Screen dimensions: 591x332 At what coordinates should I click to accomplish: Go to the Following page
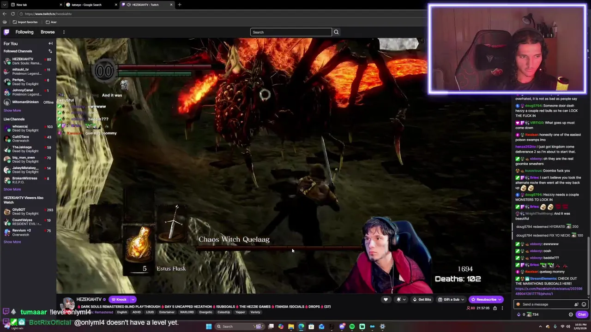click(24, 32)
